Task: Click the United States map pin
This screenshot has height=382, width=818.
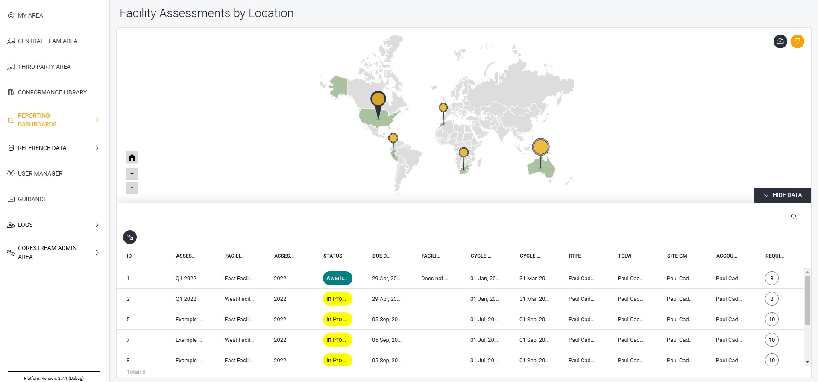Action: coord(378,100)
